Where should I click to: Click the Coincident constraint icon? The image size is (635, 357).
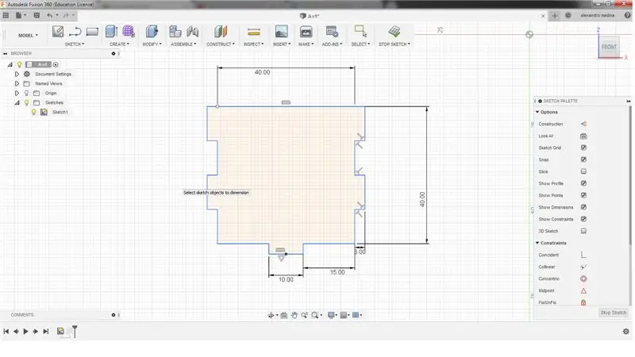click(583, 255)
